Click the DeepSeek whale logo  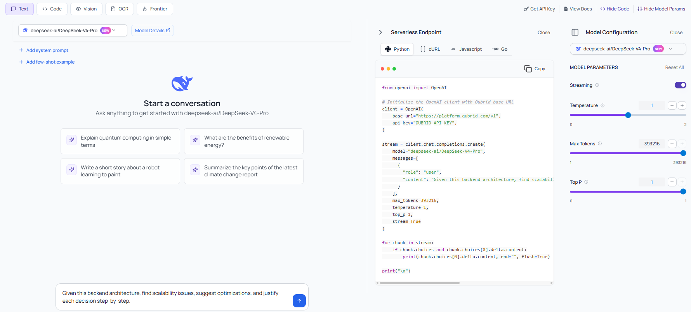[x=182, y=83]
